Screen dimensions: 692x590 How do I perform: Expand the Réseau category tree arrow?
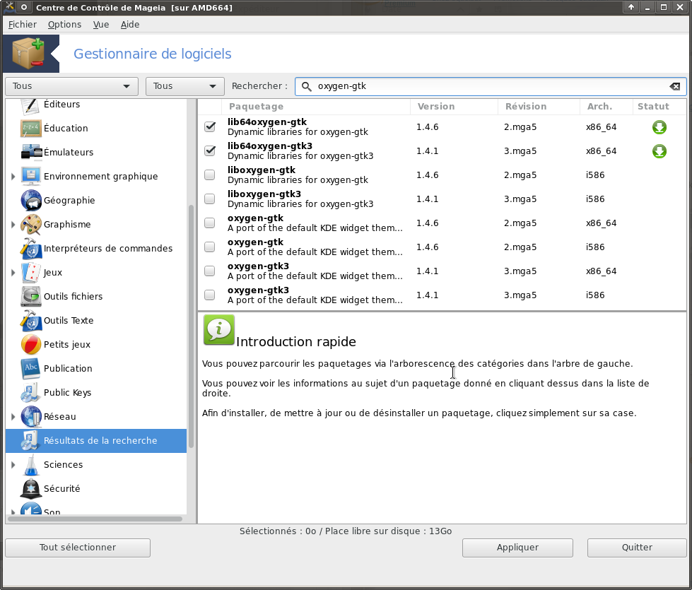pos(13,417)
